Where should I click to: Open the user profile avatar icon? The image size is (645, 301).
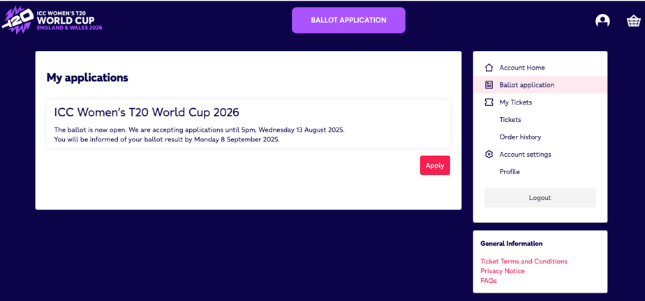(602, 20)
